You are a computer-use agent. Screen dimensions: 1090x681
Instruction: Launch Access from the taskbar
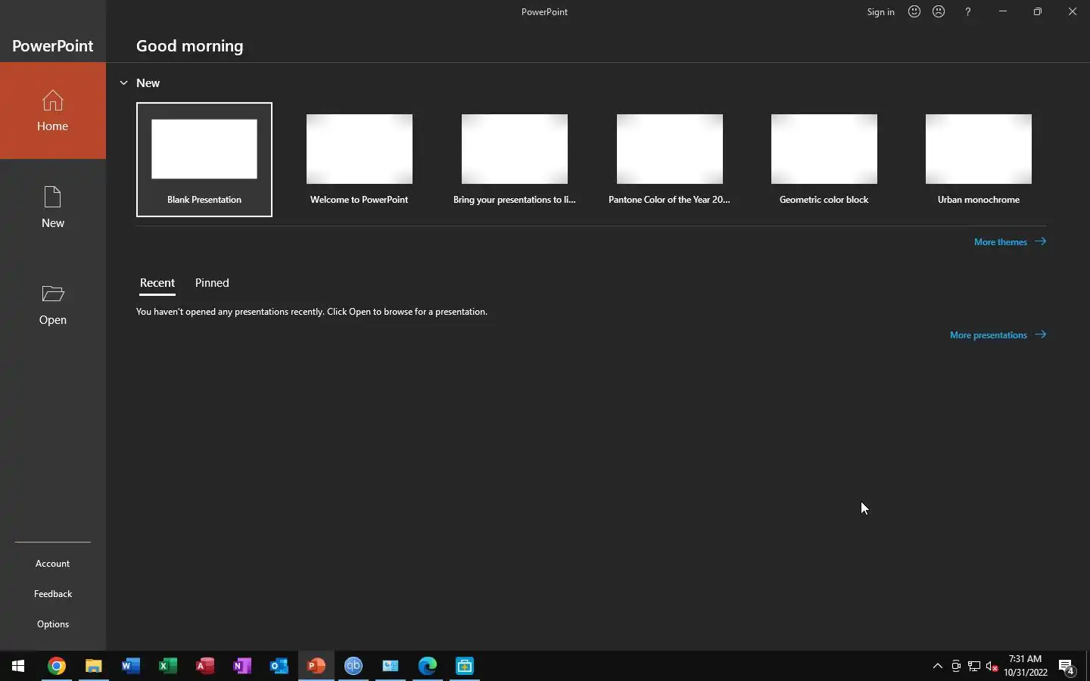205,666
